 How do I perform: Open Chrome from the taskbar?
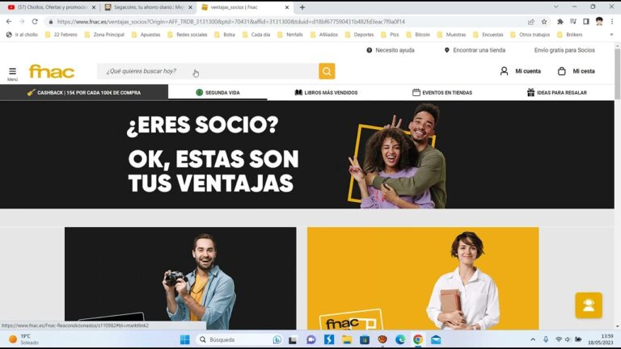point(418,339)
